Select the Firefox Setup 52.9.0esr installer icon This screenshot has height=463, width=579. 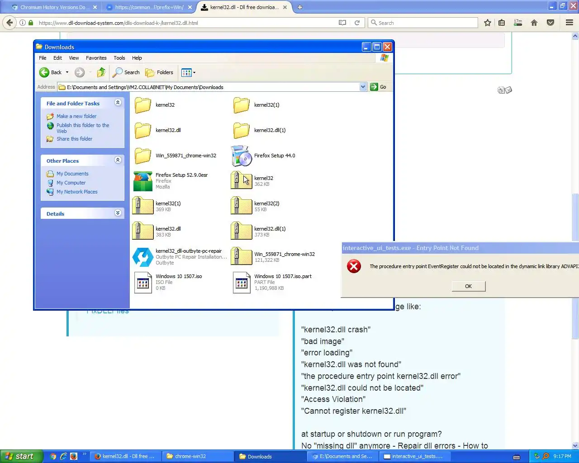[143, 181]
